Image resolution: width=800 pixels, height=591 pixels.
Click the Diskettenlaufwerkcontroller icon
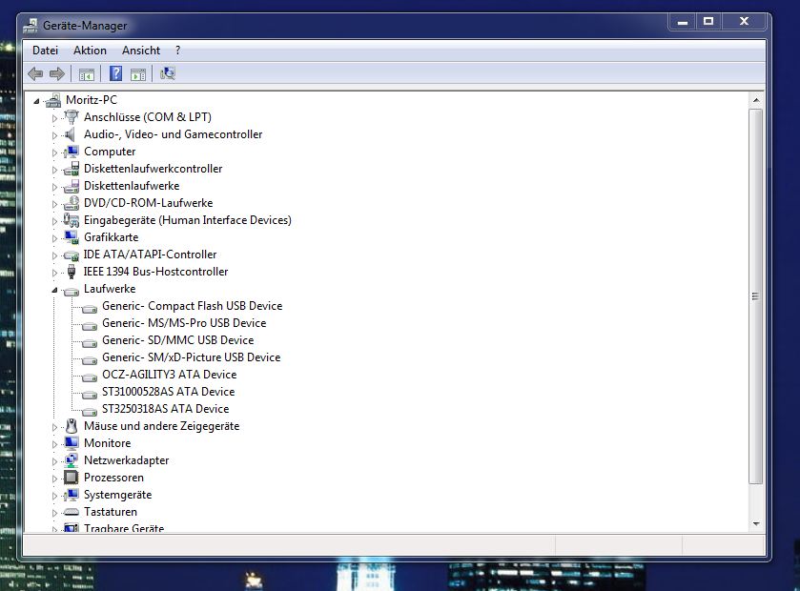72,169
